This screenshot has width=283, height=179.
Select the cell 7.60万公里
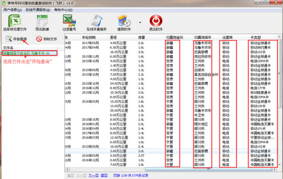click(x=118, y=164)
